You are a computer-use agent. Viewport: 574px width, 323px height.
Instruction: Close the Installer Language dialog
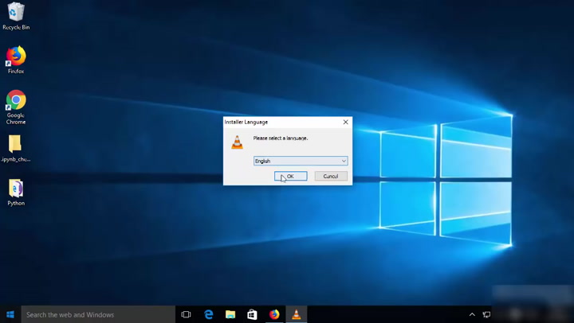click(x=345, y=122)
